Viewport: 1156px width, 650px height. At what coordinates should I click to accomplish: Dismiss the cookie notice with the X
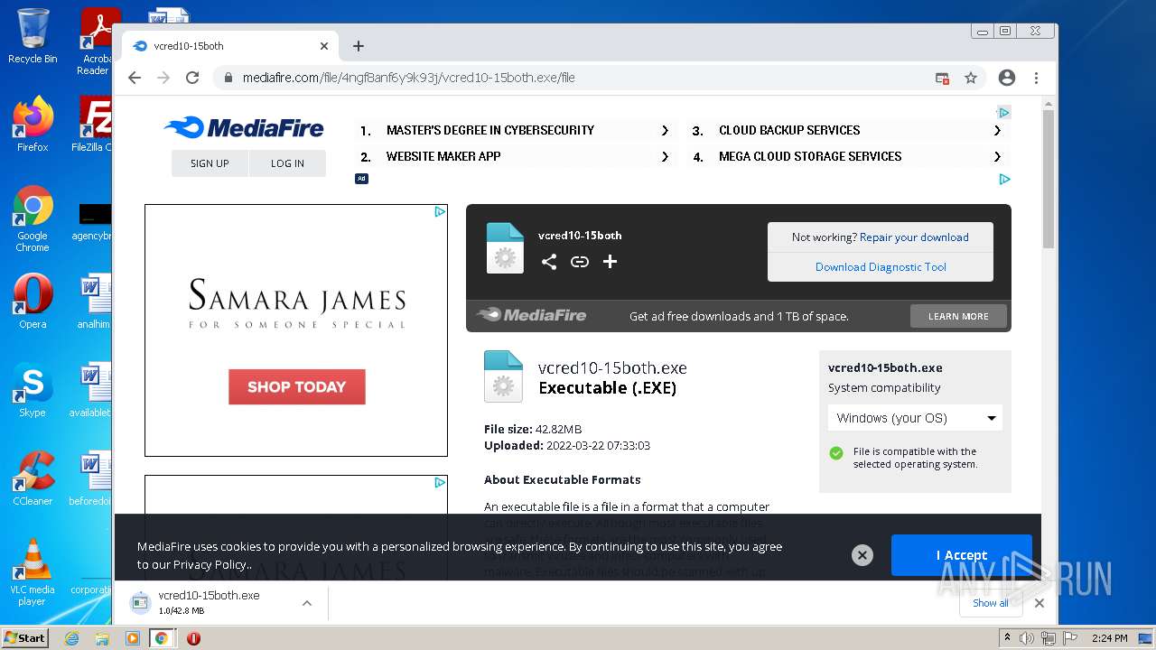862,555
